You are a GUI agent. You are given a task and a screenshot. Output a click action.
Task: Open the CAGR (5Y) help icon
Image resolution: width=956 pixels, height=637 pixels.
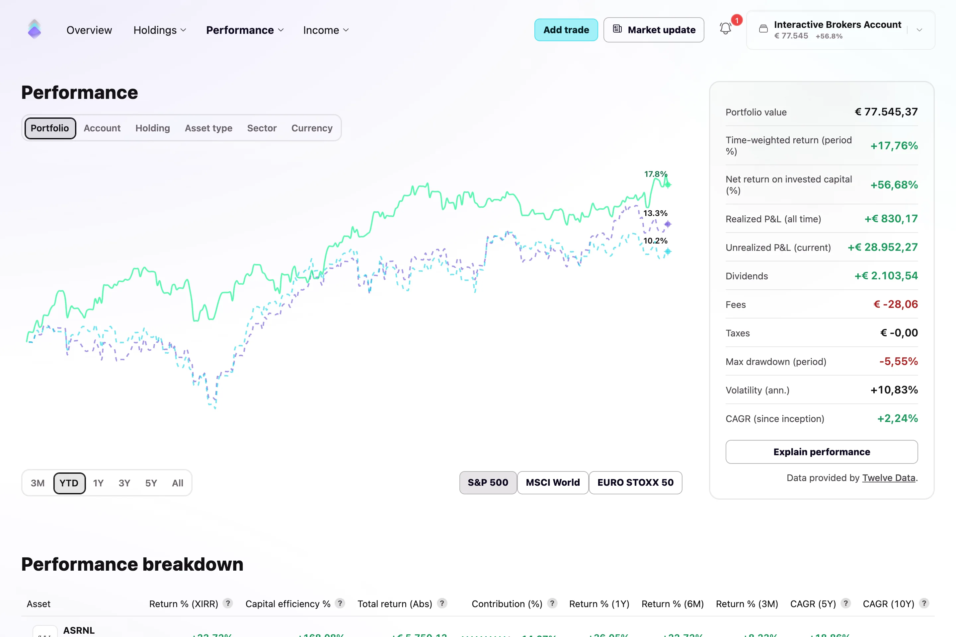click(x=846, y=603)
